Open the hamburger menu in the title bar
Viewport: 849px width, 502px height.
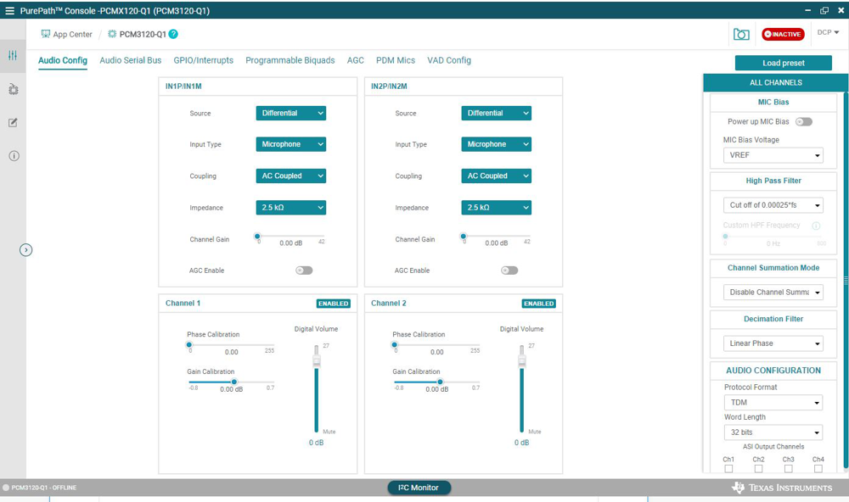click(10, 11)
